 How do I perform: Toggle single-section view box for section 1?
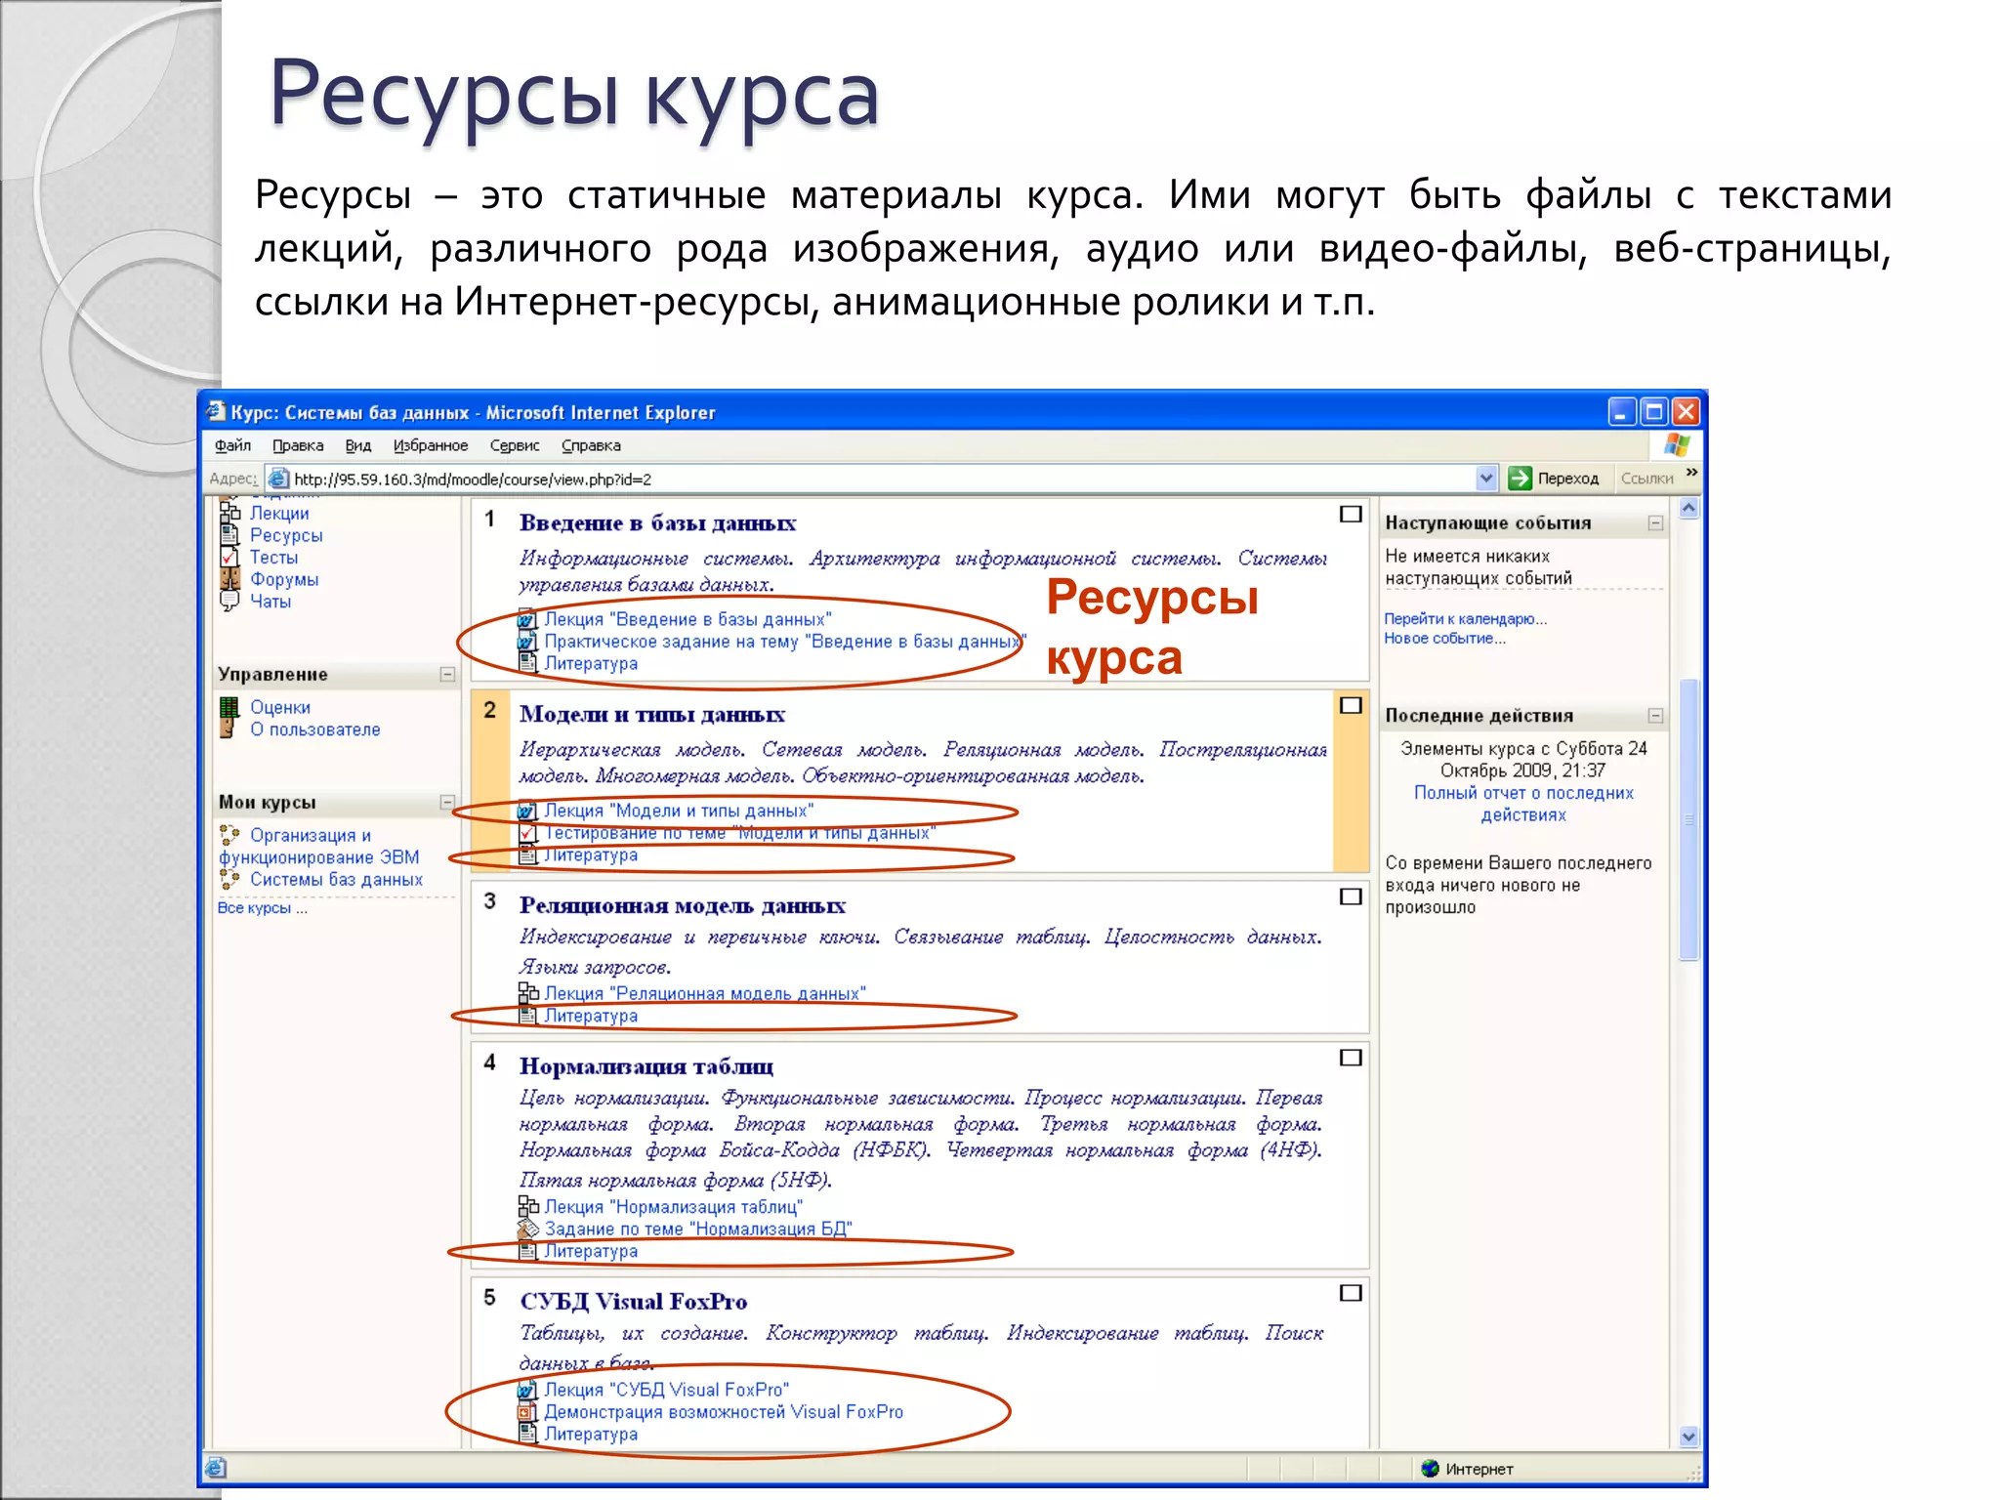[1351, 514]
